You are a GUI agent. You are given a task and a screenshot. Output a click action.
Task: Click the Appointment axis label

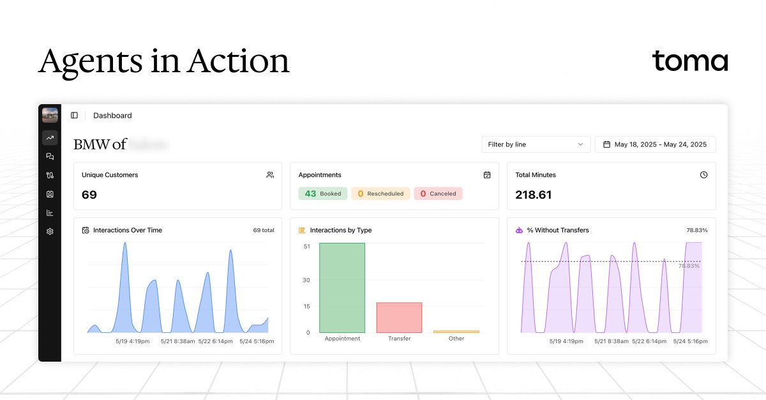point(342,339)
